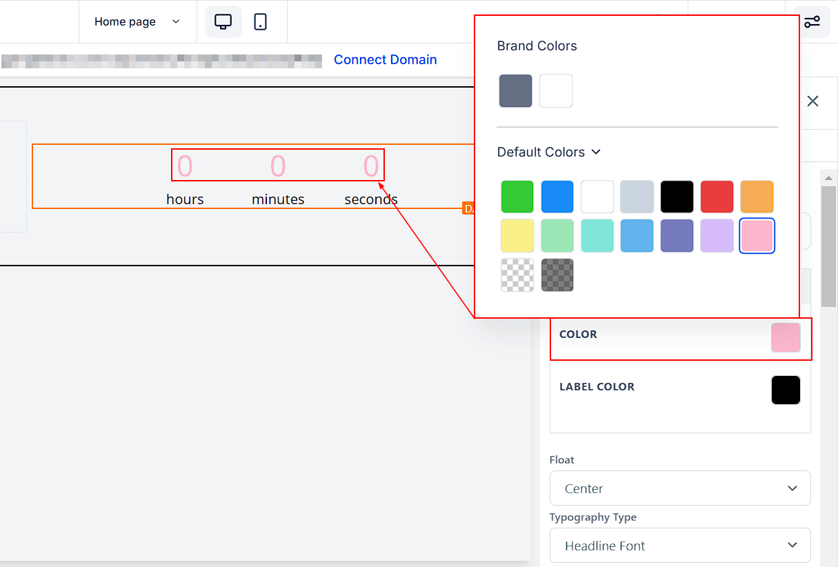Open the LABEL COLOR black swatch
This screenshot has width=838, height=567.
point(786,390)
